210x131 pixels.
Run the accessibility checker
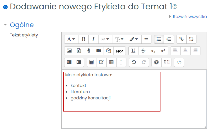click(157, 62)
